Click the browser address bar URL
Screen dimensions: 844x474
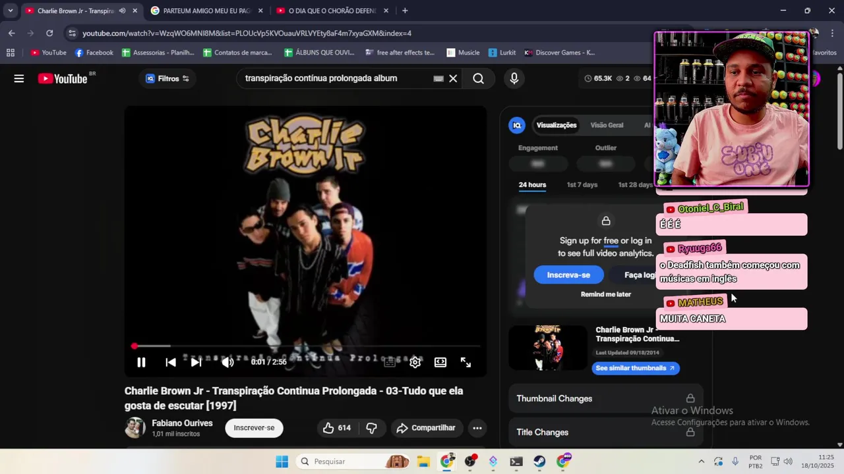(x=247, y=33)
